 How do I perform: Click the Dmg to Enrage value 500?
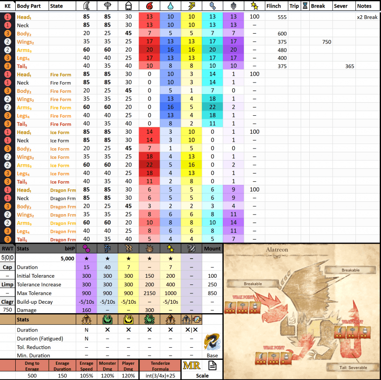point(32,376)
